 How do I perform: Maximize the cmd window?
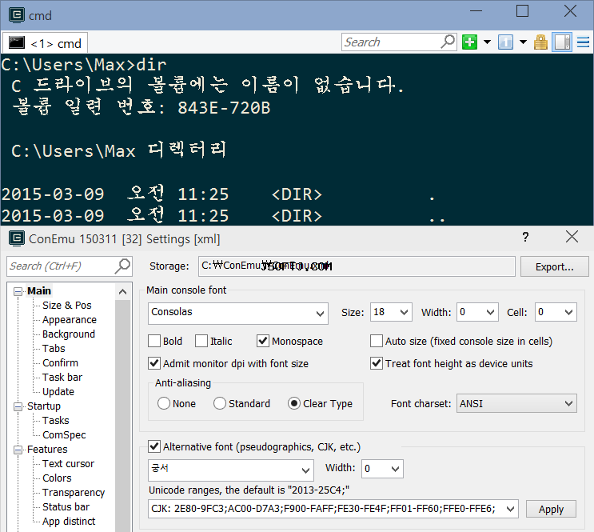tap(522, 10)
